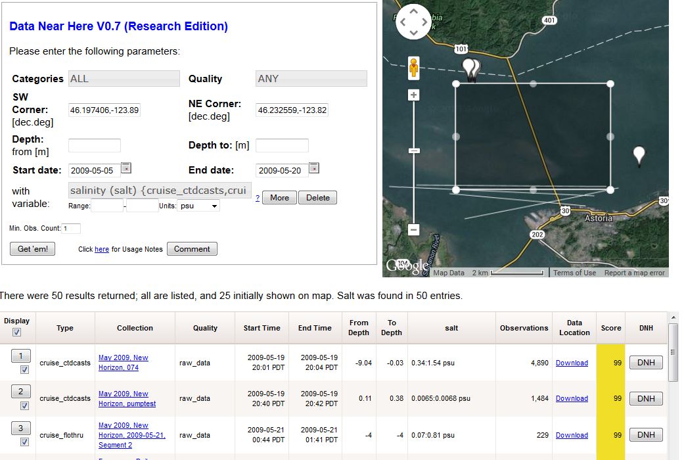This screenshot has height=460, width=684.
Task: Select the marker cluster near highway 101
Action: point(471,70)
